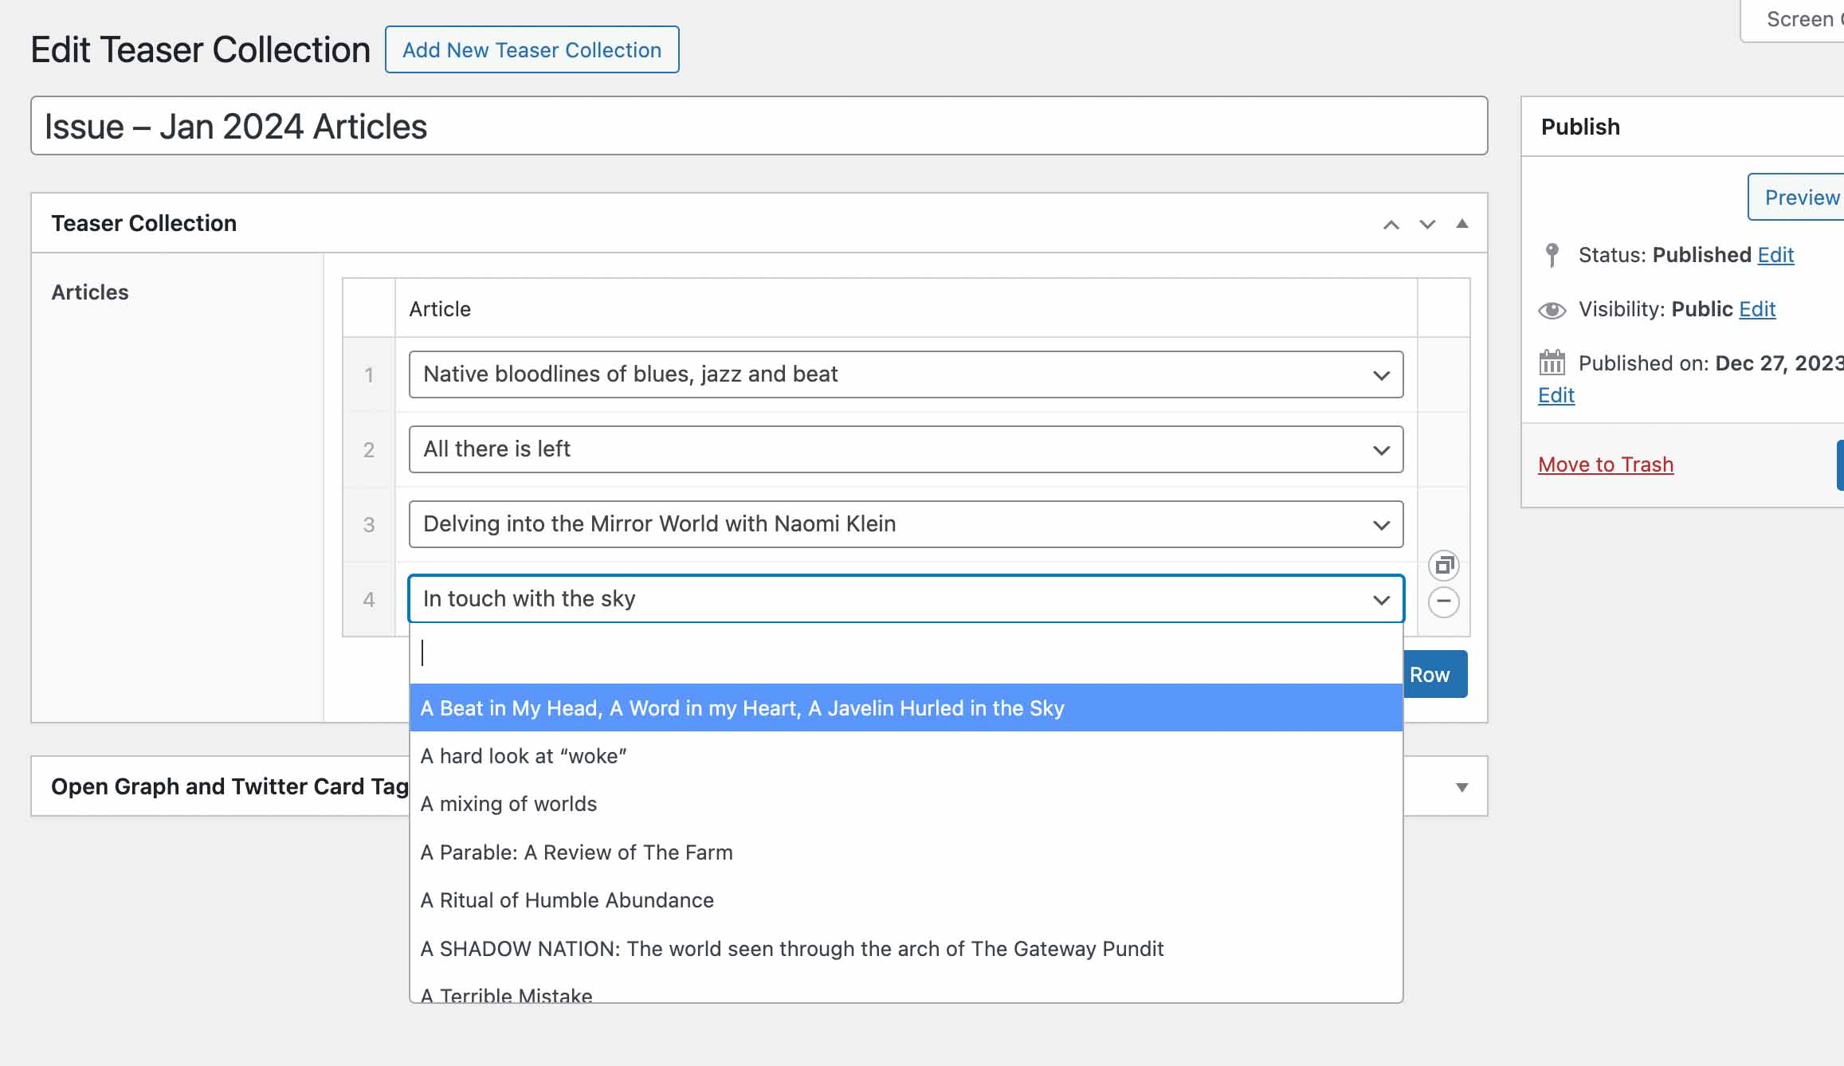Move Teaser Collection panel up
Viewport: 1844px width, 1066px height.
[1391, 225]
